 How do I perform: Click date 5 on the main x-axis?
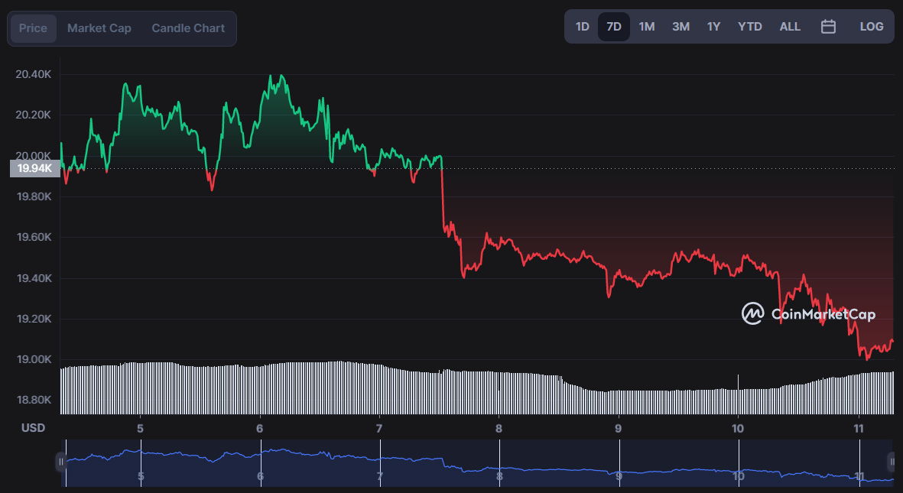pyautogui.click(x=140, y=429)
